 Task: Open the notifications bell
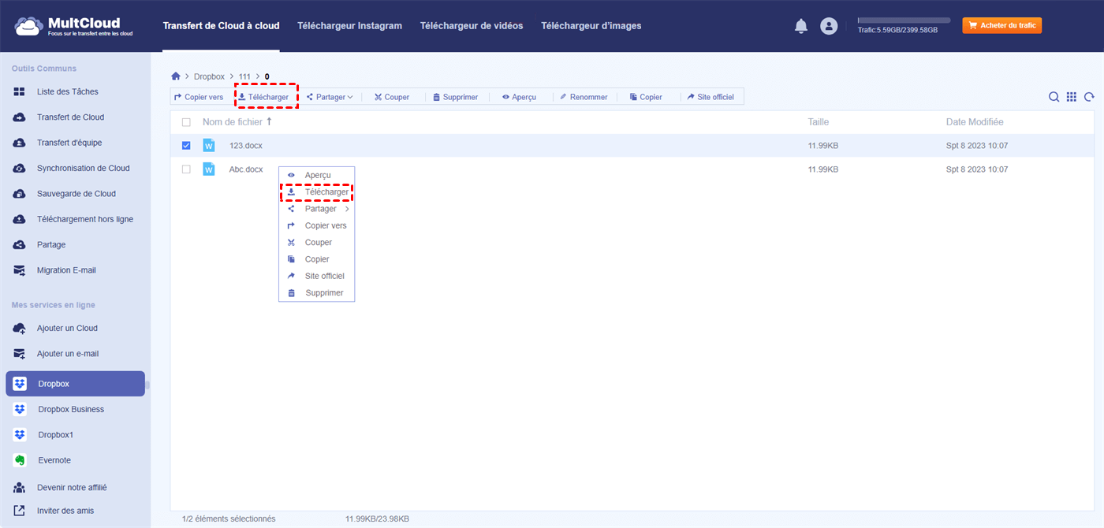coord(801,26)
